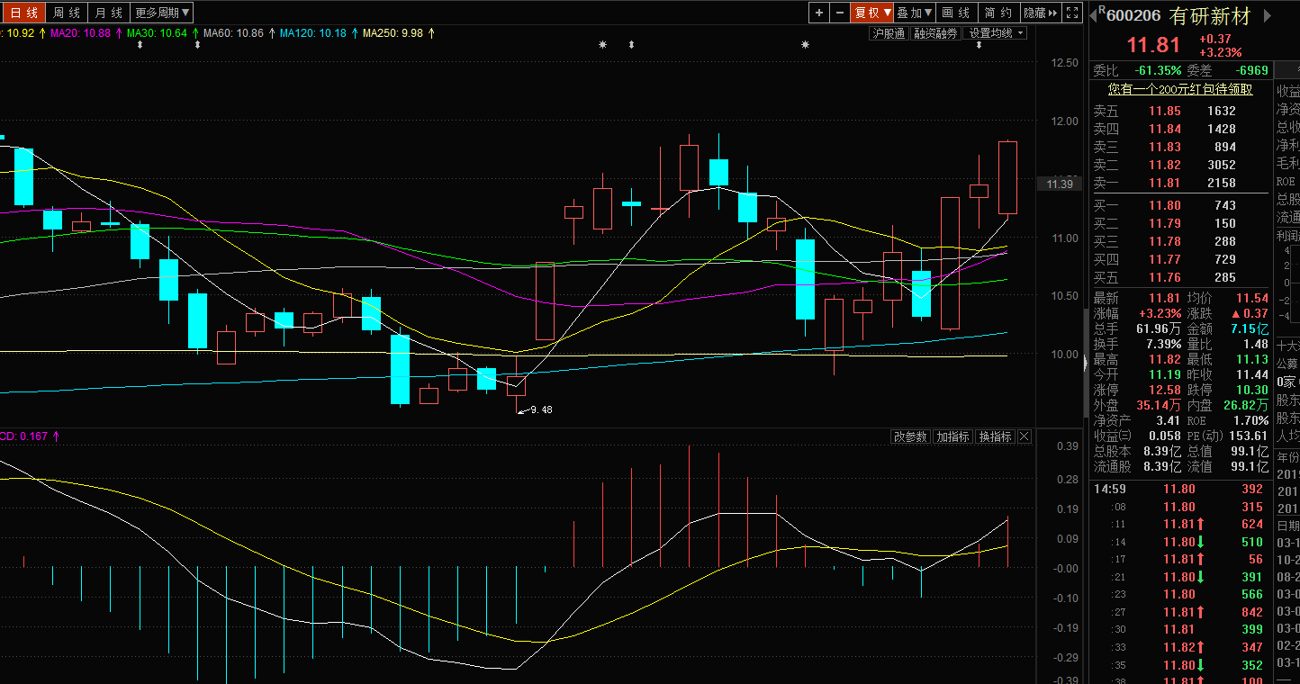Click the white arrow after MA60 value

272,33
